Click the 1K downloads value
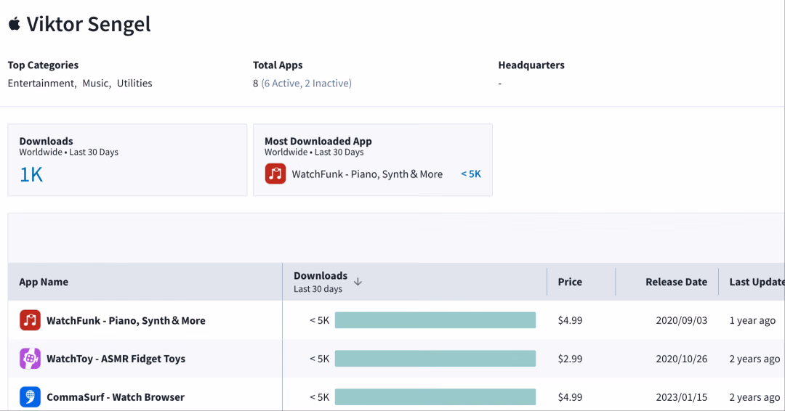This screenshot has width=785, height=411. 31,174
